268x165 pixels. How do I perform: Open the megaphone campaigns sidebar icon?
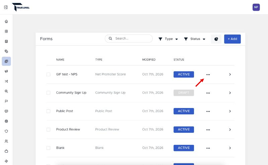pos(6,71)
